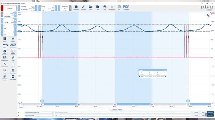The image size is (215, 120).
Task: Increase the timebase with the plus stepper
Action: click(36, 8)
